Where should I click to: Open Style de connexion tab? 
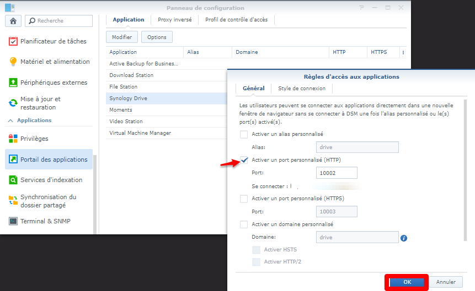[x=302, y=88]
